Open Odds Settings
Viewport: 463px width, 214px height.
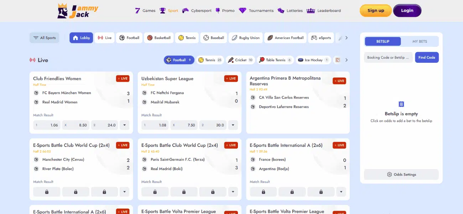point(401,174)
